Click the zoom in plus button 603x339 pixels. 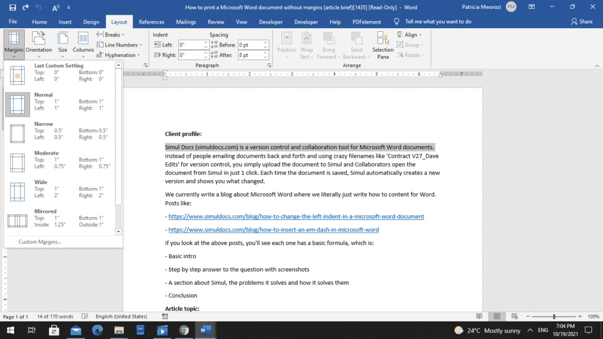point(580,316)
